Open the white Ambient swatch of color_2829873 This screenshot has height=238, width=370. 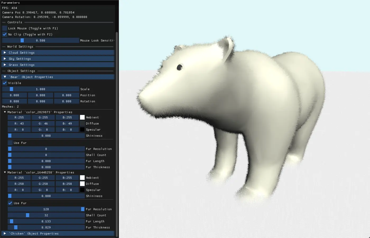coord(82,117)
